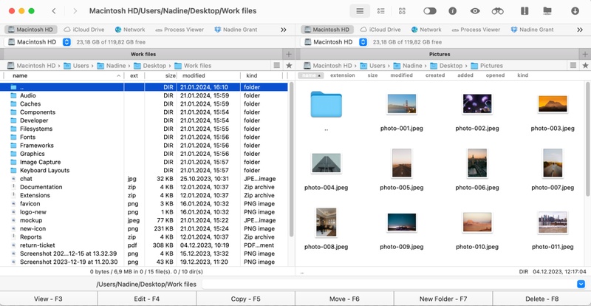Select the Audio folder row
This screenshot has width=591, height=306.
point(144,95)
